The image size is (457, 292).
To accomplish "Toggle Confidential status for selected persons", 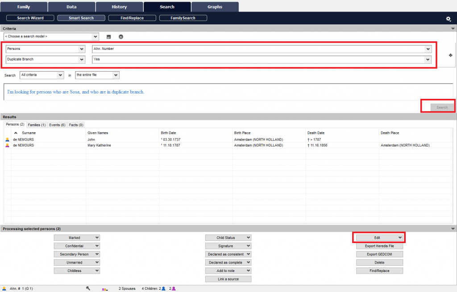I will (76, 246).
